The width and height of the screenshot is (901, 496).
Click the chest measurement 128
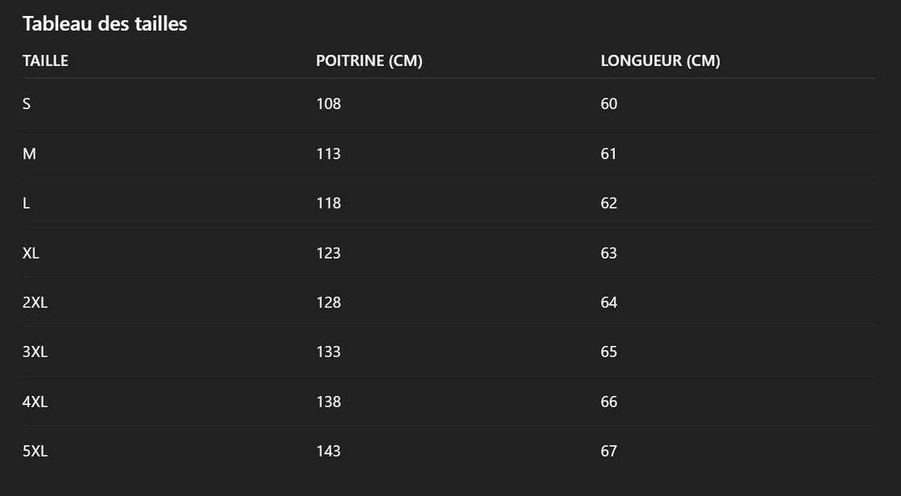(x=329, y=303)
